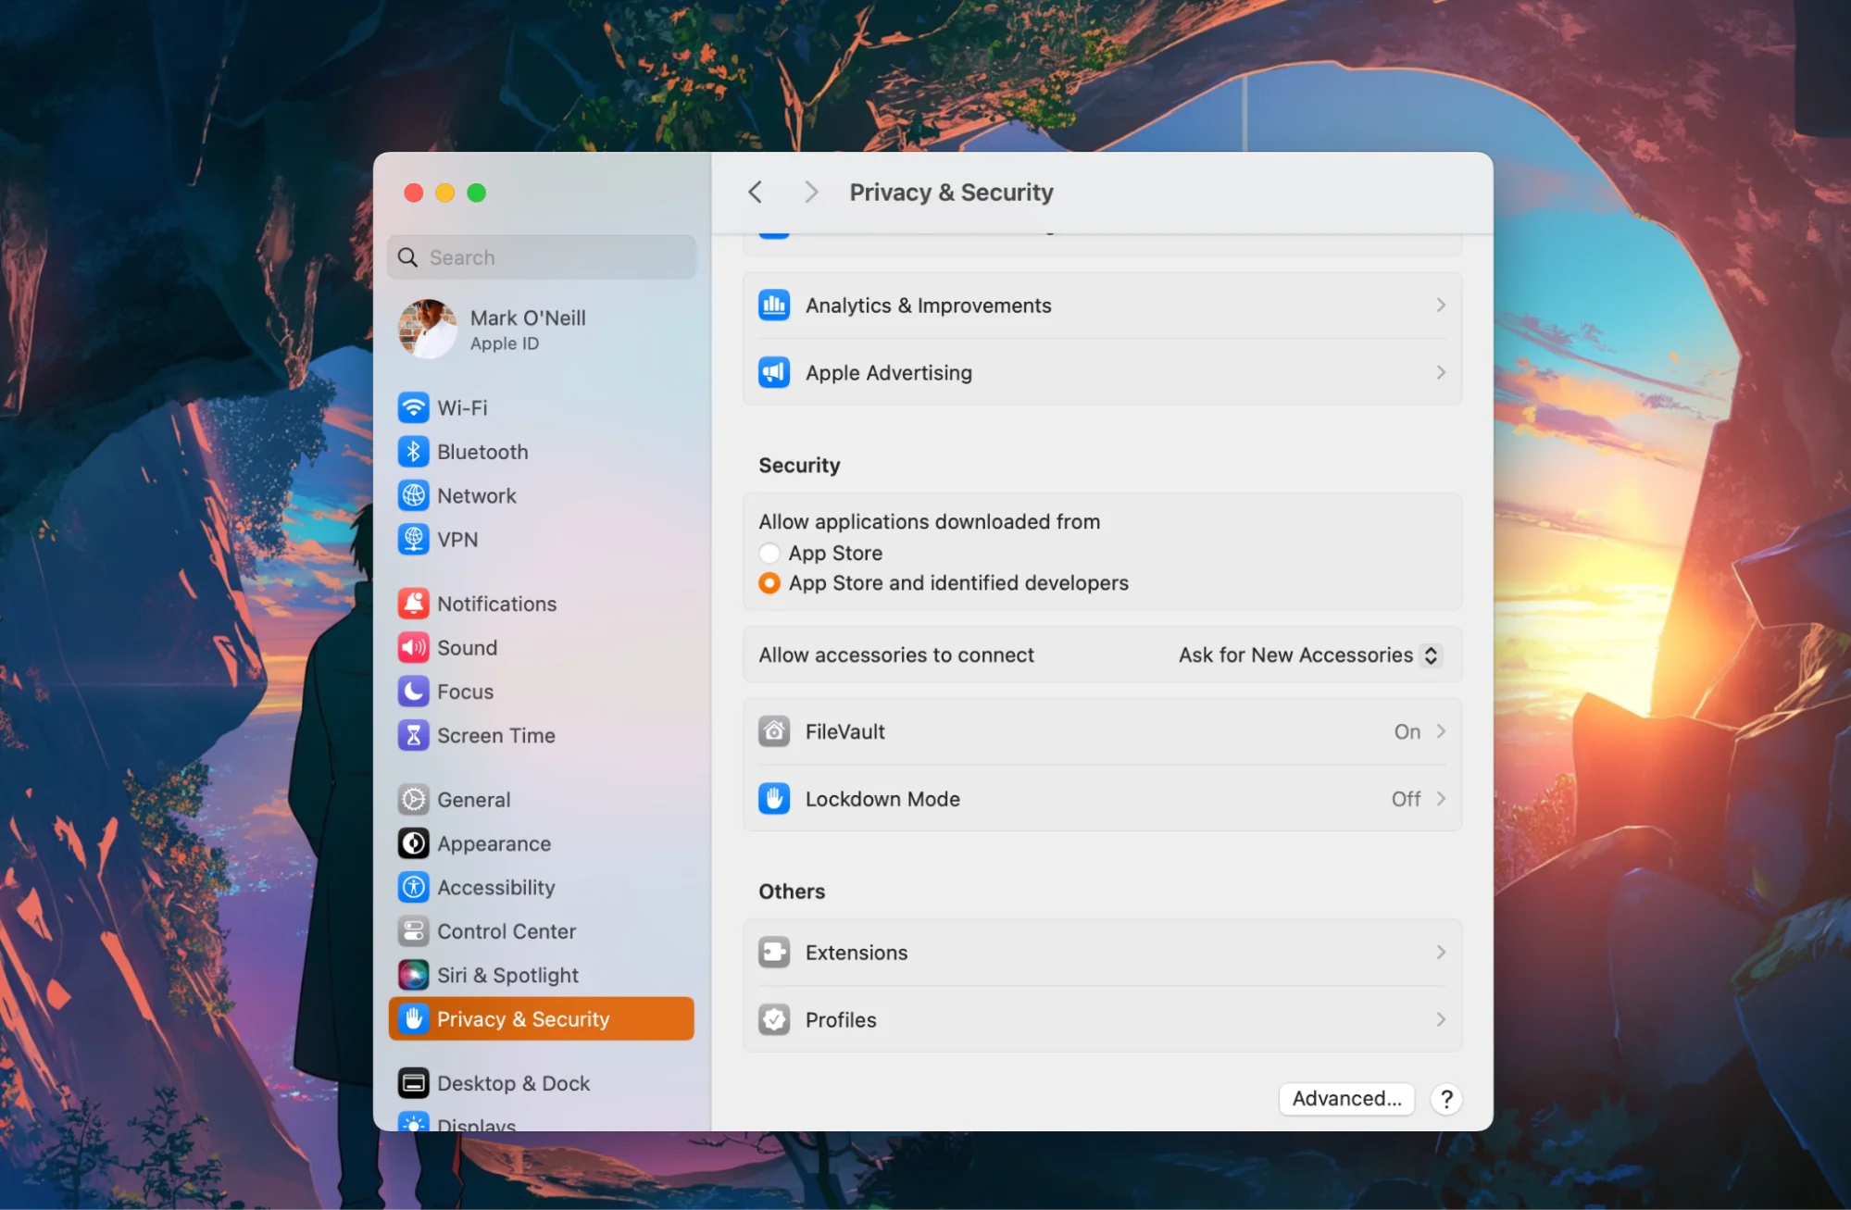
Task: Click the Lockdown Mode shield icon
Action: pos(773,797)
